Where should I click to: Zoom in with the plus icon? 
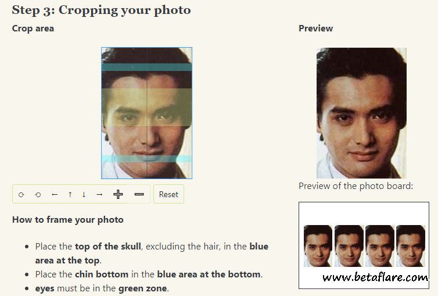pos(118,194)
